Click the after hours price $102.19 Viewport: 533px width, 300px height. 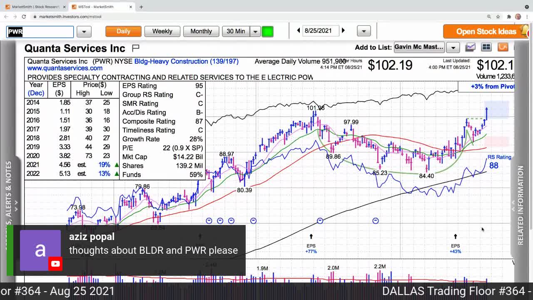pyautogui.click(x=390, y=65)
